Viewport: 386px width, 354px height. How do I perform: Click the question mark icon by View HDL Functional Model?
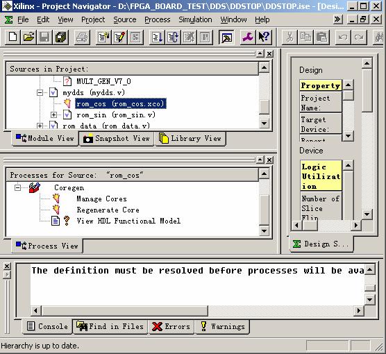click(67, 221)
